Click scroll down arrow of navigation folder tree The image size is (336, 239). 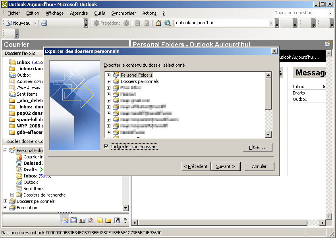tap(126, 208)
